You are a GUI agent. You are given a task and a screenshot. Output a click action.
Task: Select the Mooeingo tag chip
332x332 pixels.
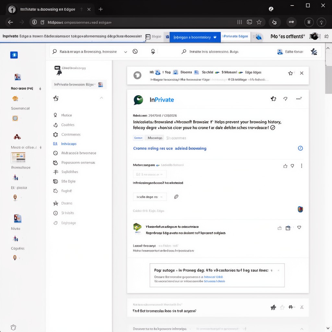155,138
